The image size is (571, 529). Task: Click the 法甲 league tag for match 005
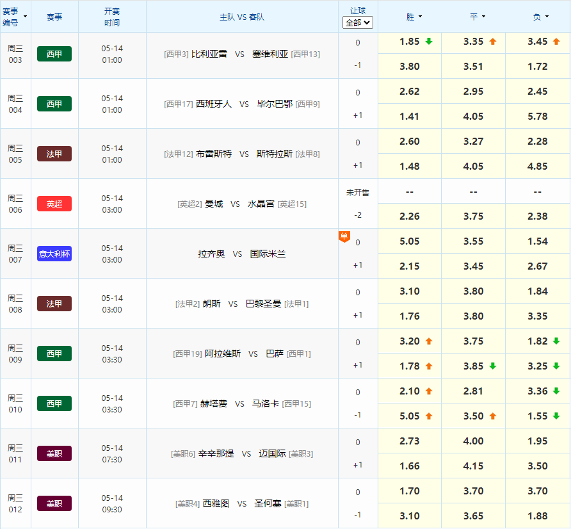pyautogui.click(x=54, y=154)
